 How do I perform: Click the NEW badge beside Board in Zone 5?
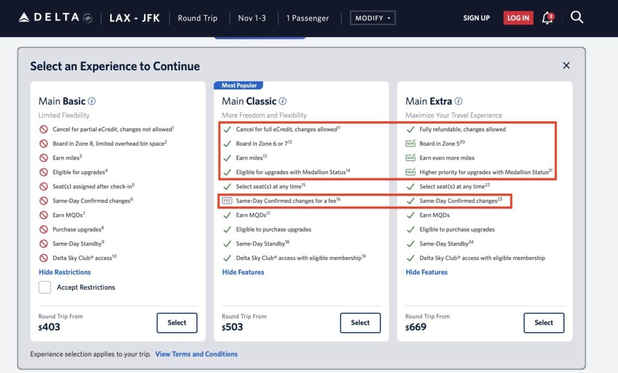(411, 144)
